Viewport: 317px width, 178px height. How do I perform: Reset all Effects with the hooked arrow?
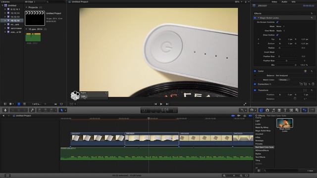[x=312, y=13]
